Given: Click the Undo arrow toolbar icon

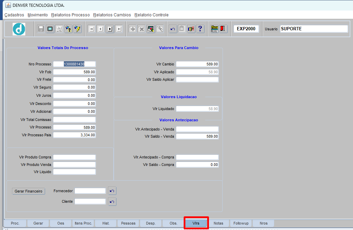Looking at the screenshot, I should pyautogui.click(x=173, y=29).
